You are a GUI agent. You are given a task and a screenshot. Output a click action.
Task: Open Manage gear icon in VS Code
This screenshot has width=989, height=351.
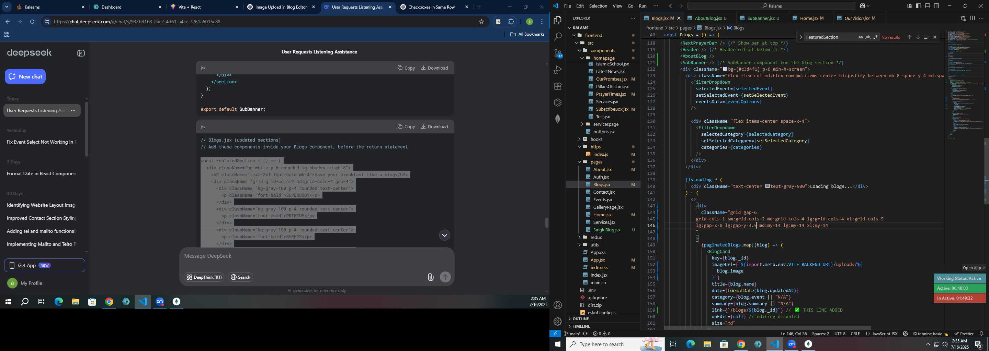557,322
